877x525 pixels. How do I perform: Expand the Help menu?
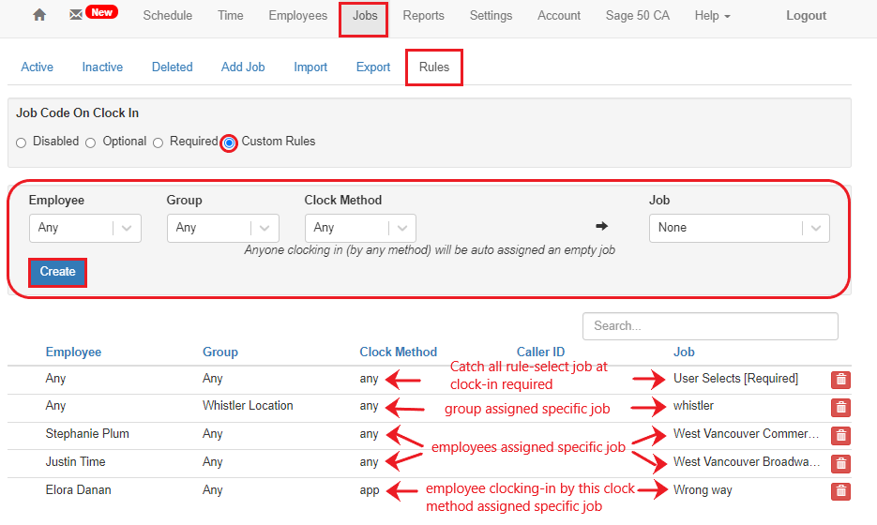[712, 16]
